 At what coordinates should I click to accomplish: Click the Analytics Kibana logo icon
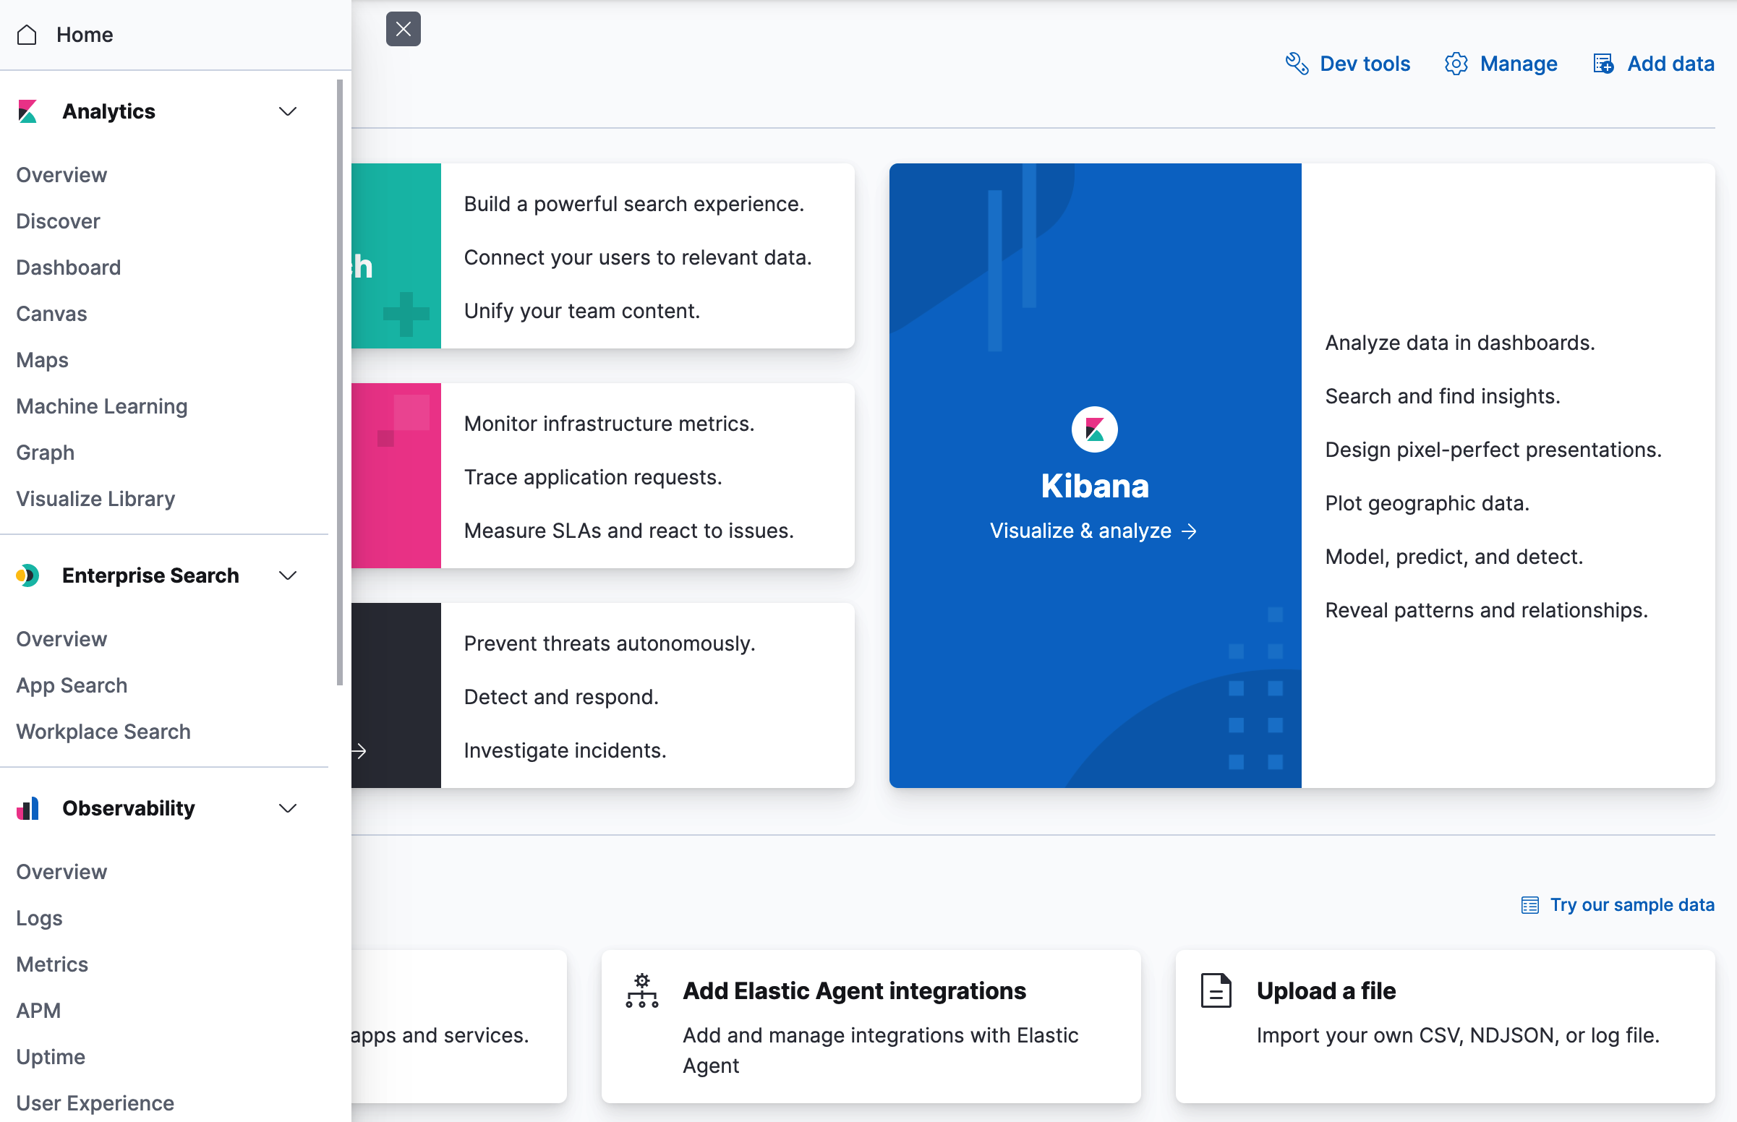[27, 111]
